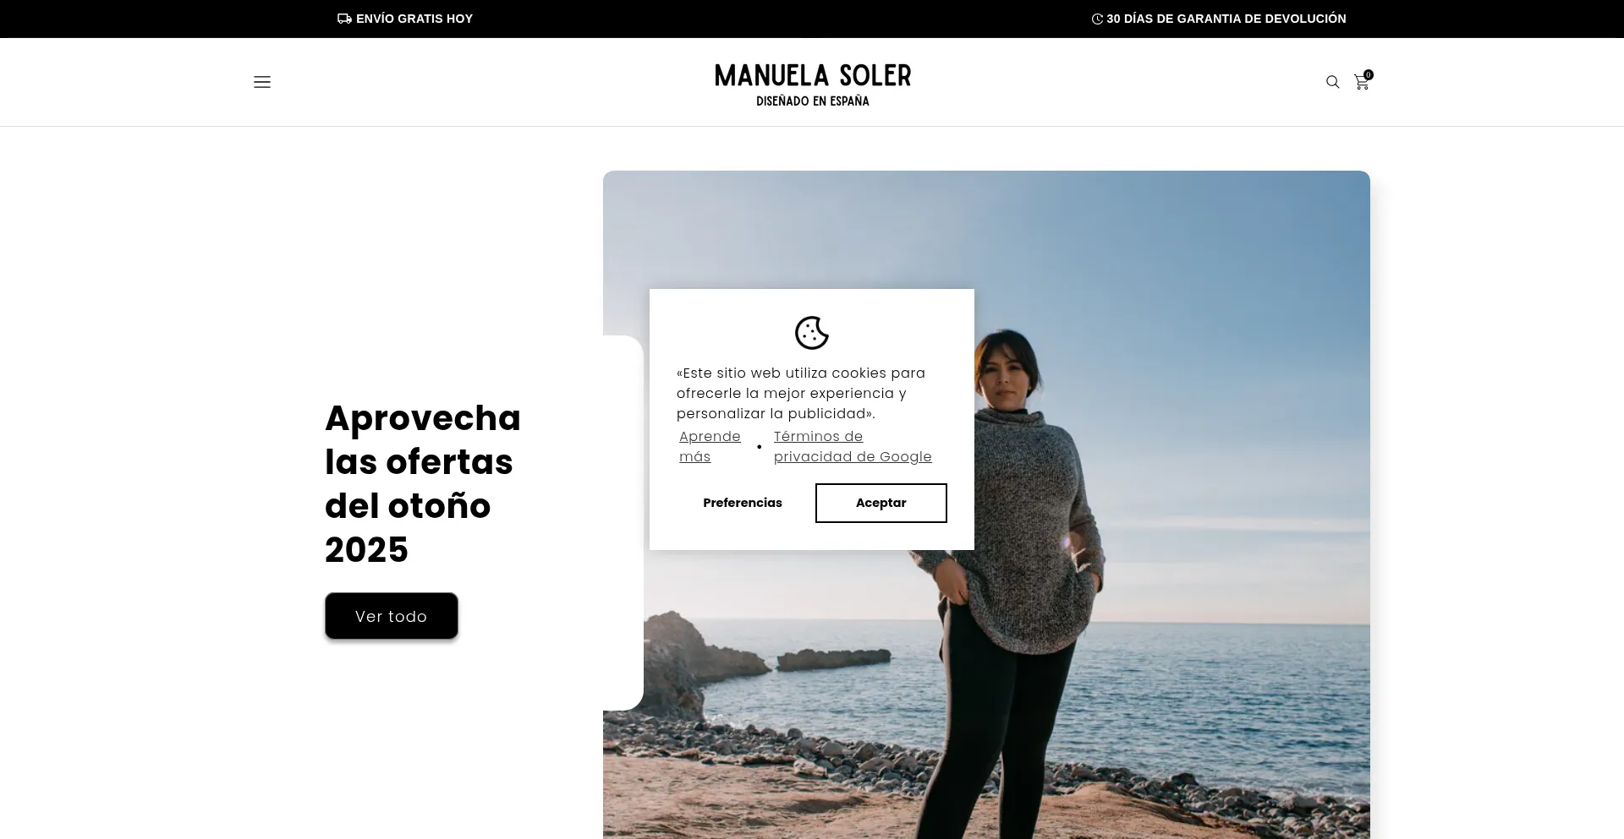This screenshot has width=1624, height=839.
Task: Open cookie Preferencias
Action: [x=743, y=503]
